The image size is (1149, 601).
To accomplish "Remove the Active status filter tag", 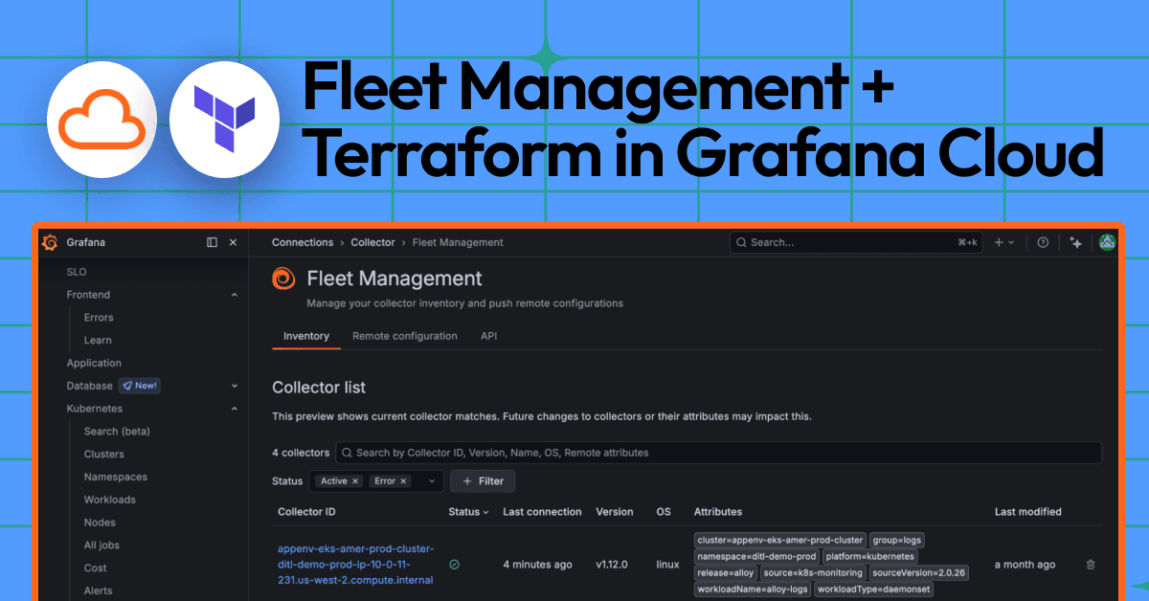I will [x=354, y=480].
